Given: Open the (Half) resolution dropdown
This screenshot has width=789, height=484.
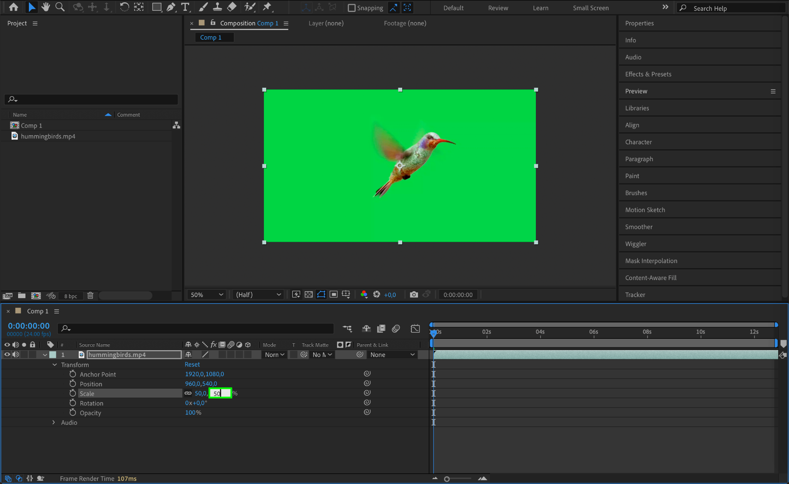Looking at the screenshot, I should (x=258, y=294).
